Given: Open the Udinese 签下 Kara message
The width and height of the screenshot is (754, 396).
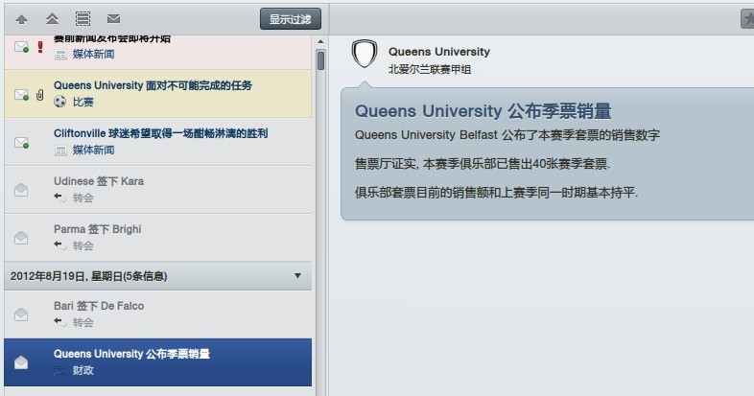Looking at the screenshot, I should [x=157, y=190].
